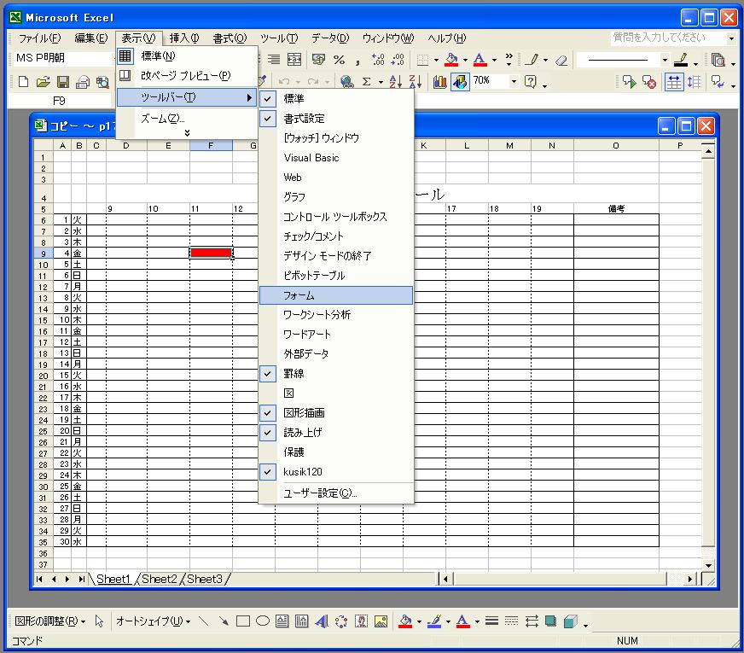
Task: Click the Increase Decimal icon
Action: pyautogui.click(x=378, y=59)
